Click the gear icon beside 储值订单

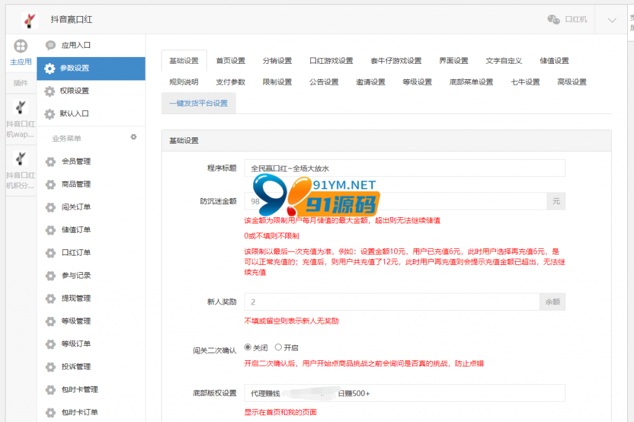[x=51, y=230]
